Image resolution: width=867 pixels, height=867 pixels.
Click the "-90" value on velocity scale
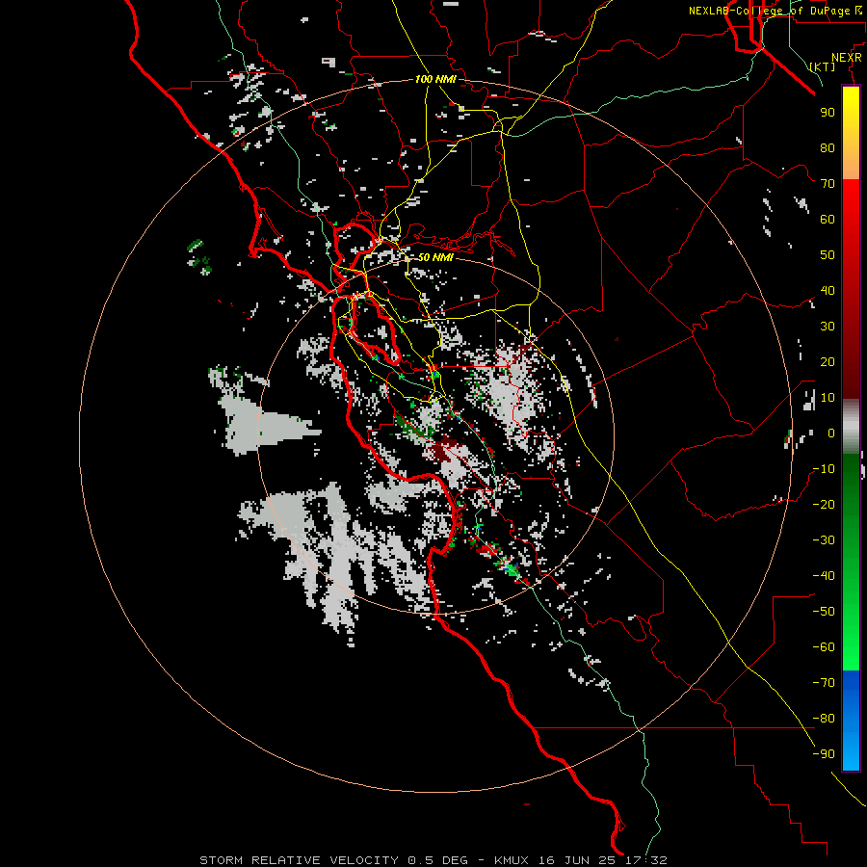tap(824, 753)
